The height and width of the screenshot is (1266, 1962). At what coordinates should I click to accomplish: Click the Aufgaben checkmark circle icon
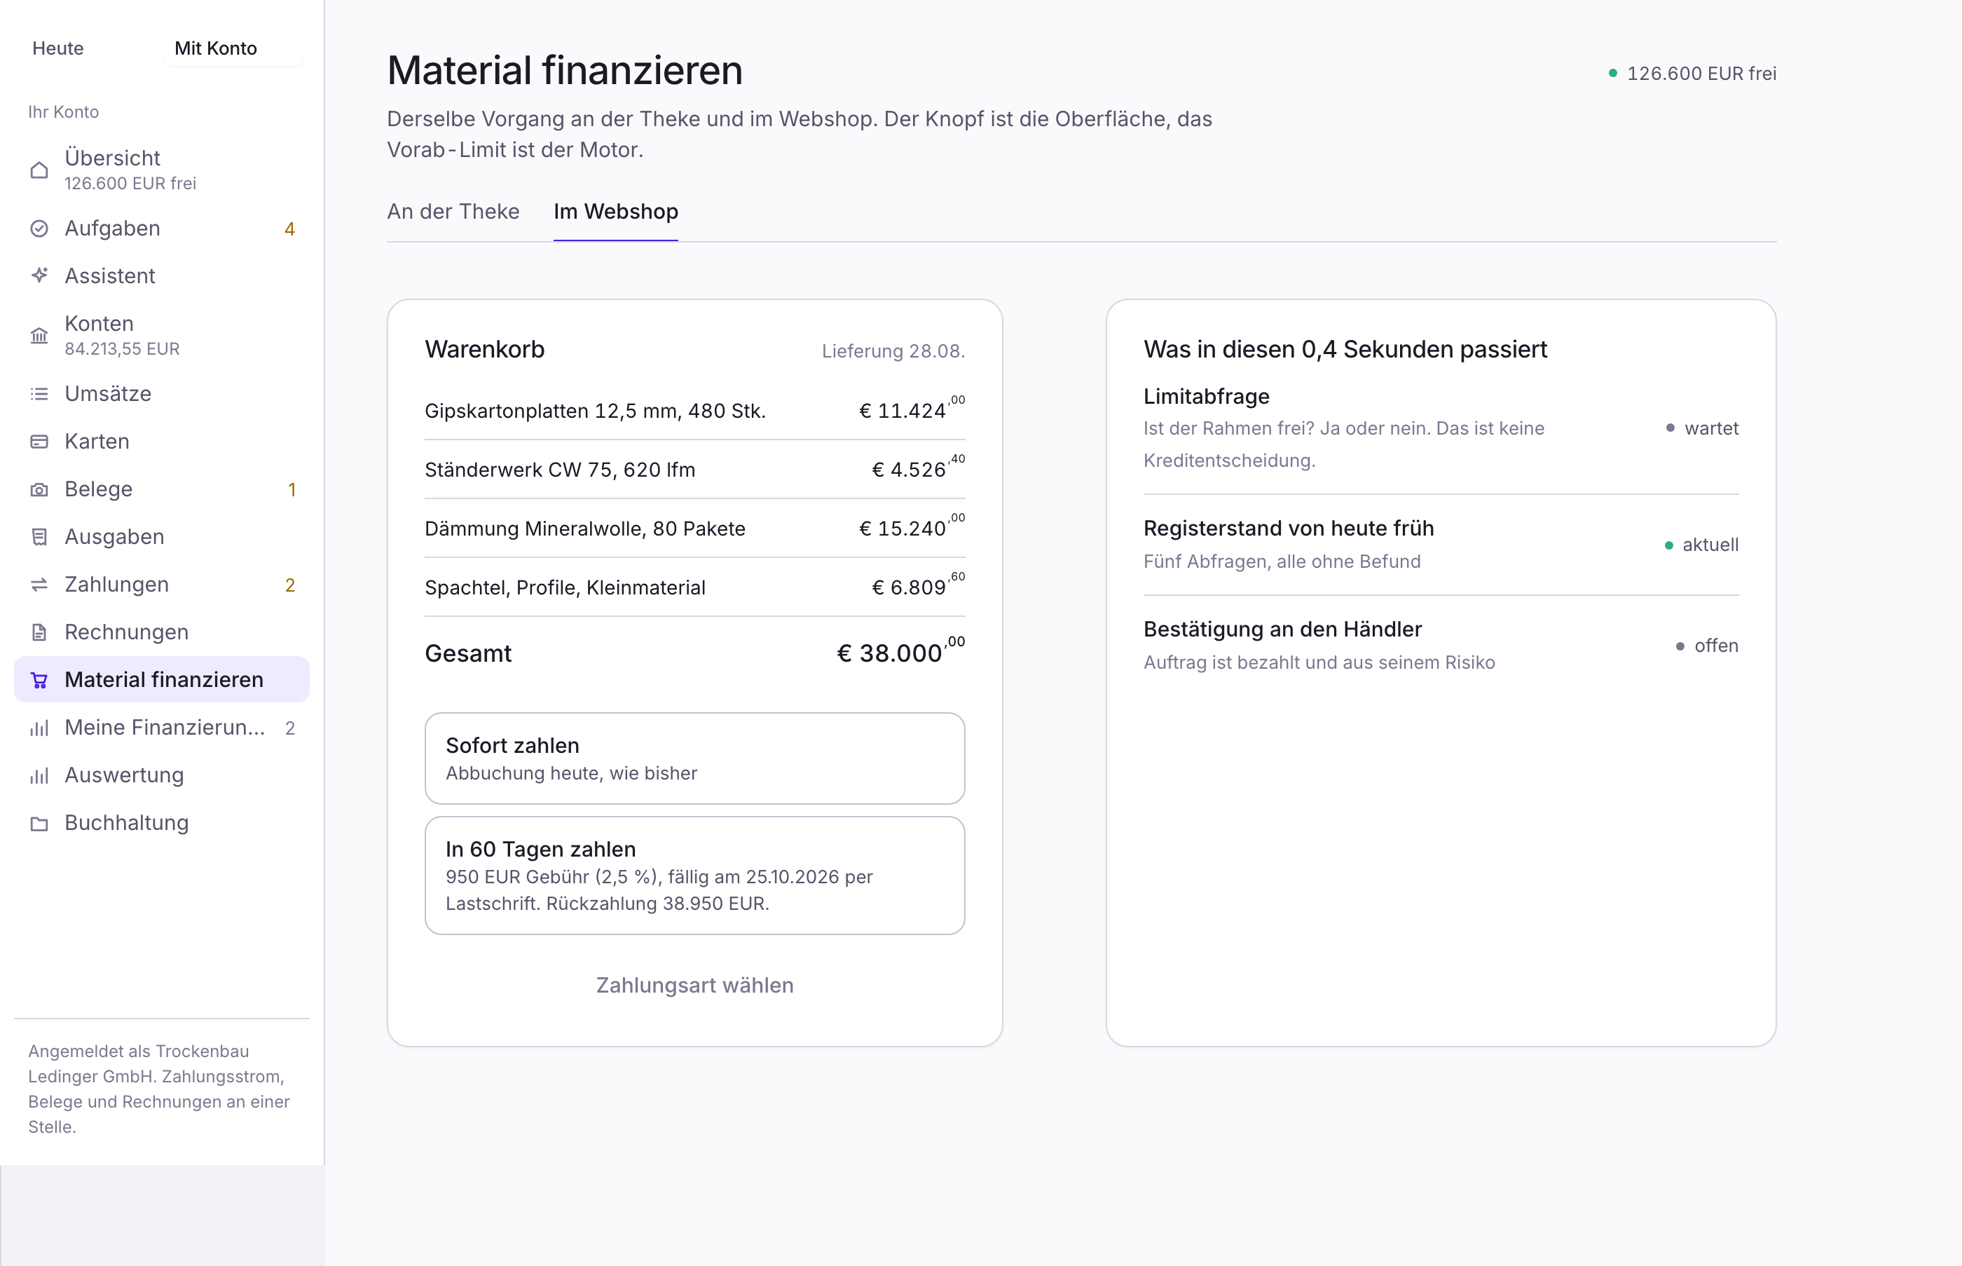39,229
